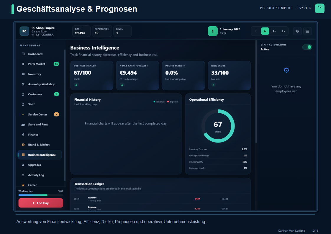Click the Business Health 67/100 card

point(92,76)
